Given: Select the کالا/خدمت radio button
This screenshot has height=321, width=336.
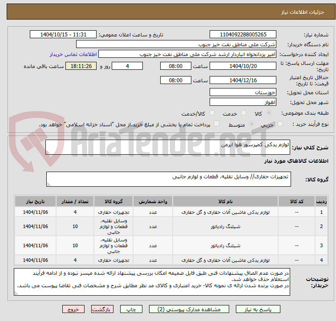Looking at the screenshot, I should pos(212,113).
